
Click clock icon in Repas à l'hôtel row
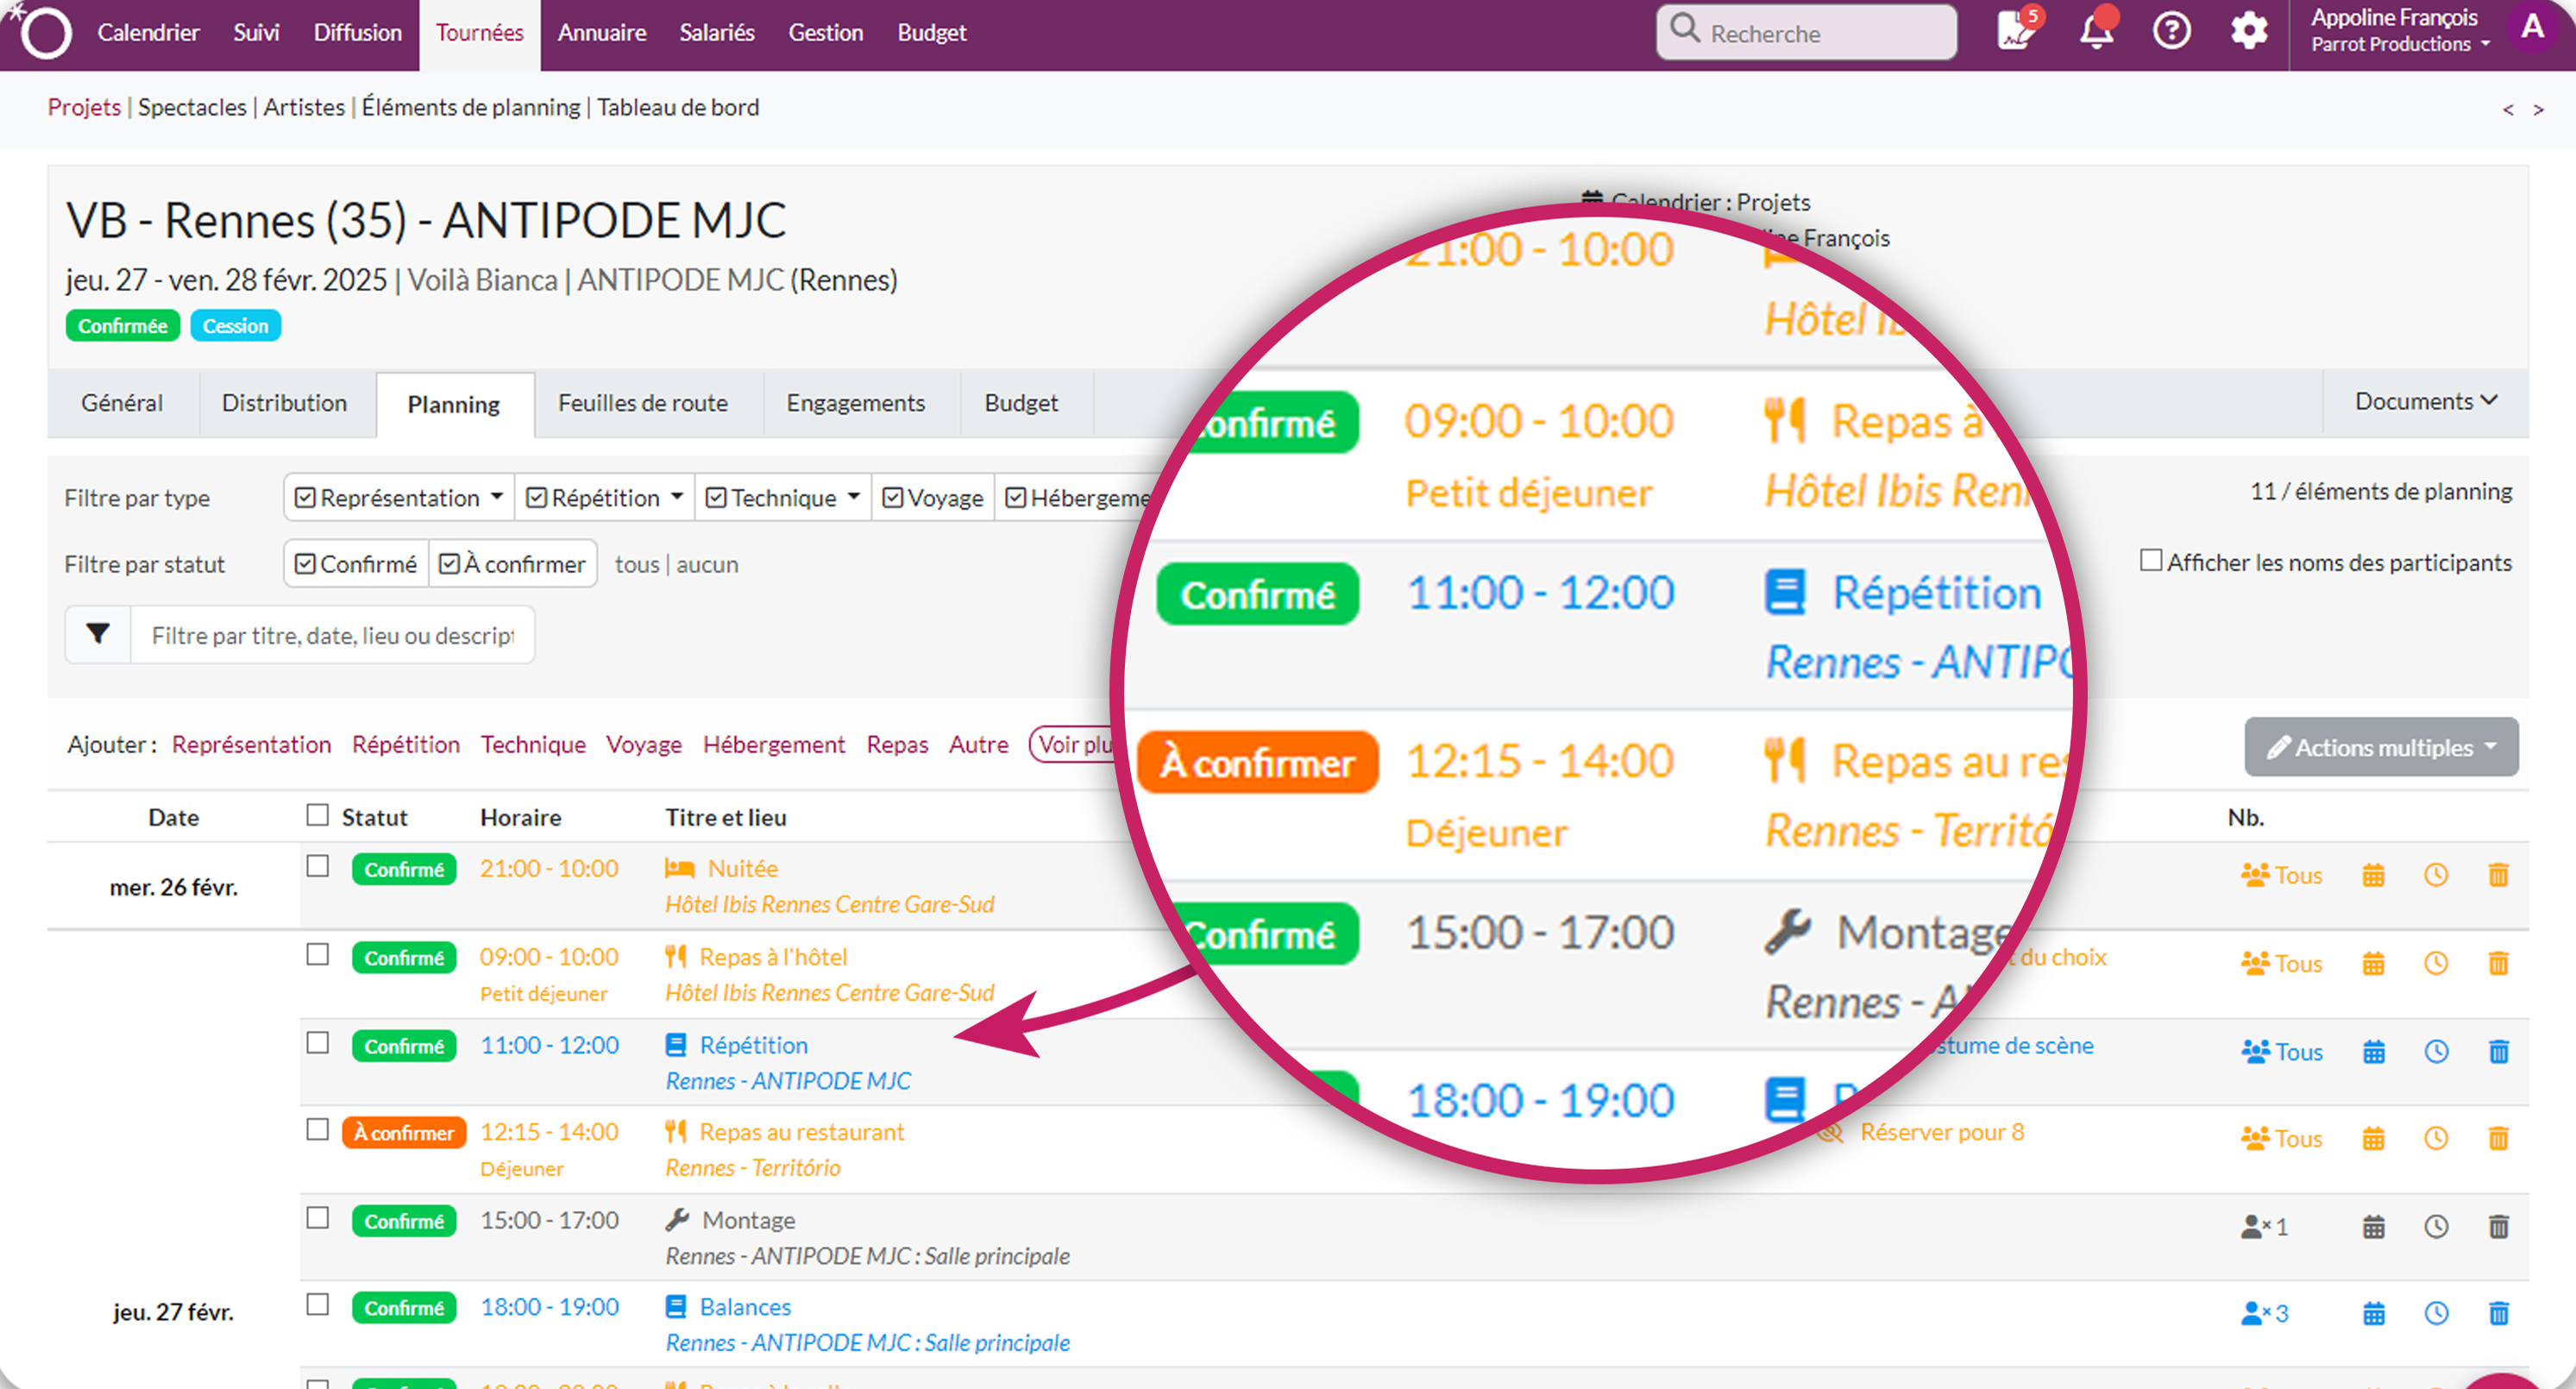point(2436,964)
